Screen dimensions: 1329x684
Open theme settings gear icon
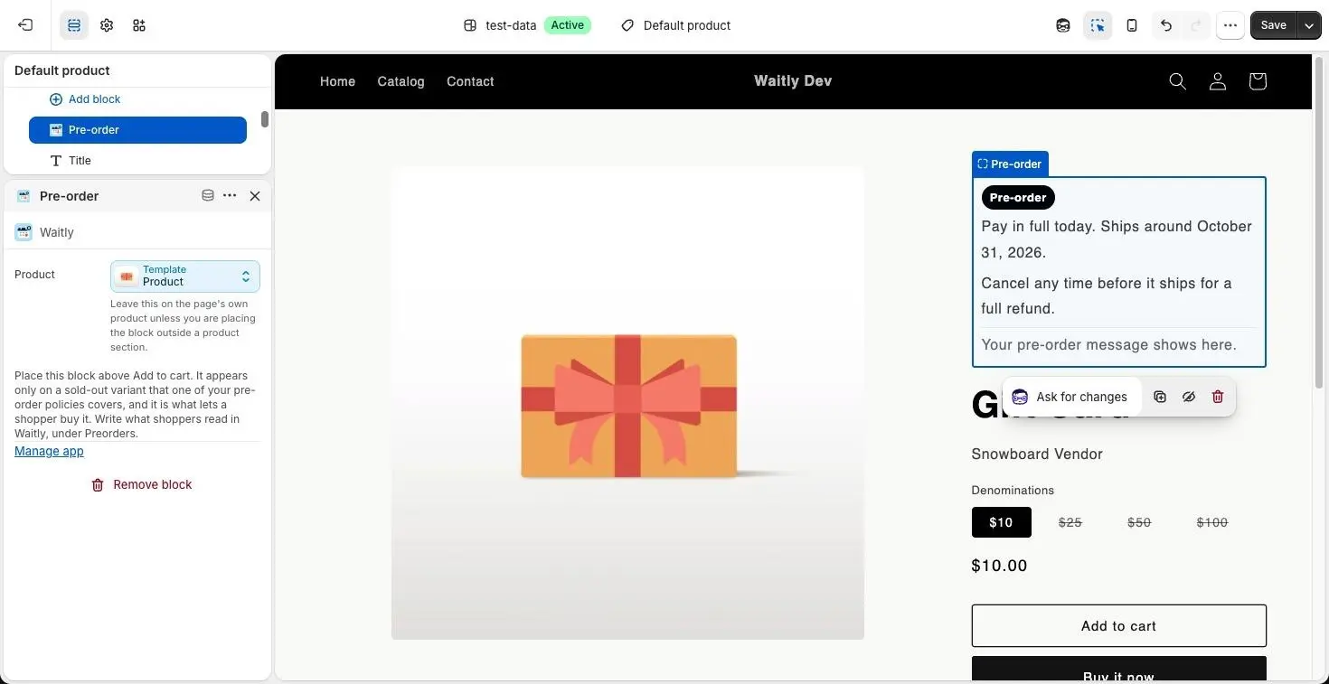[x=107, y=25]
